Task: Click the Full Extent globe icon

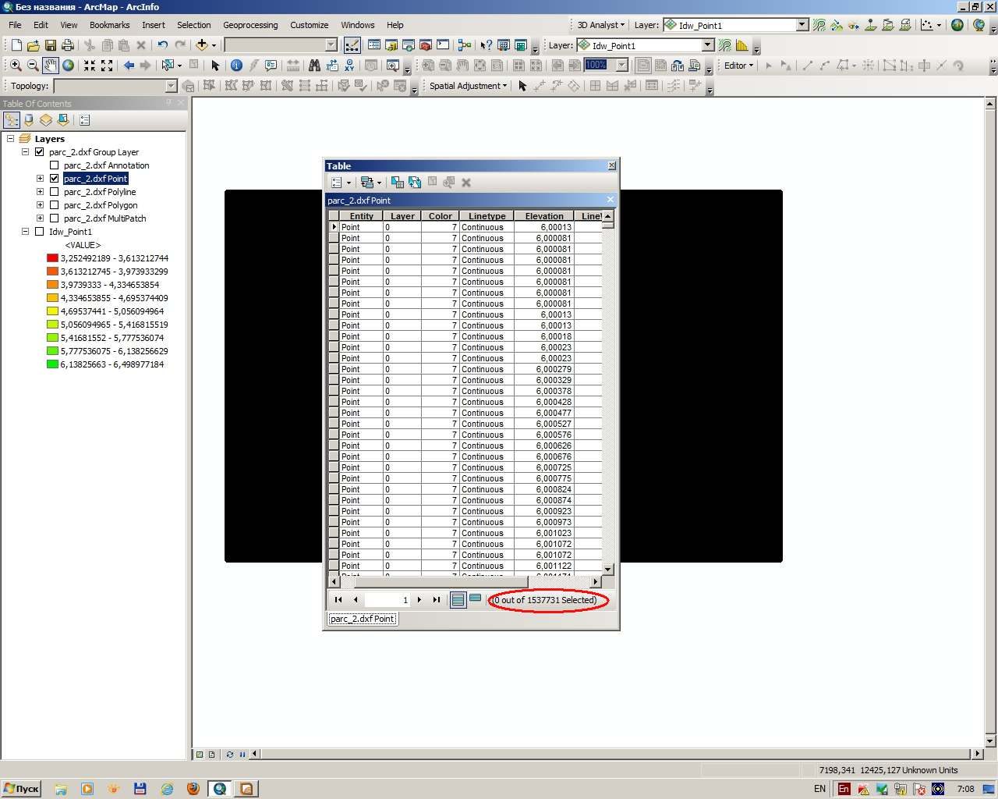Action: click(x=68, y=66)
